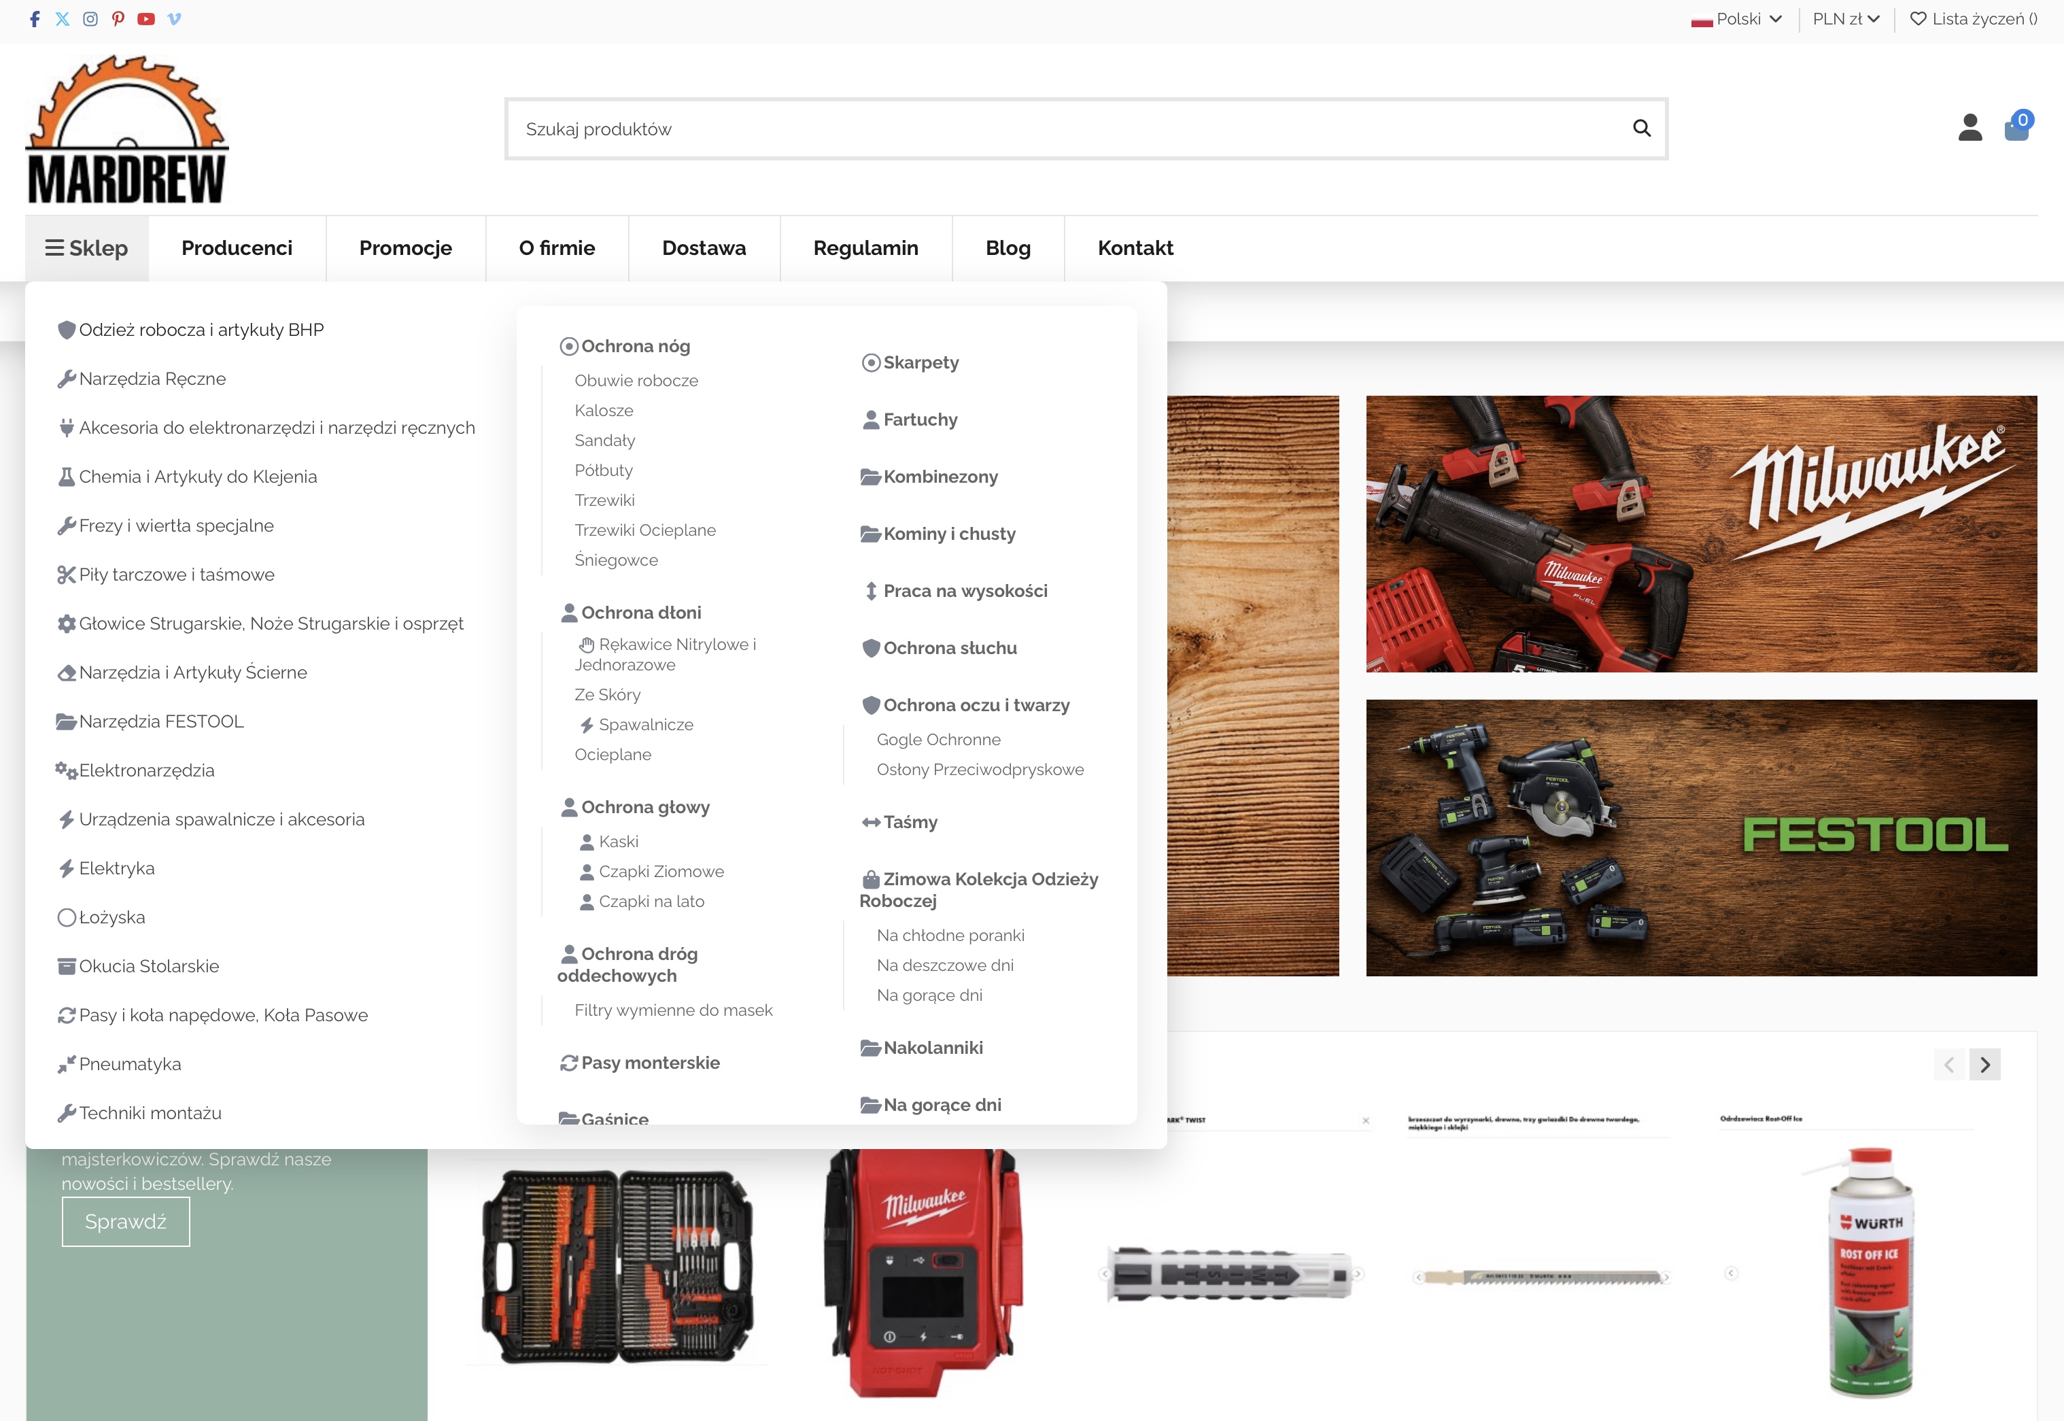2064x1421 pixels.
Task: Open Praca na wysokości link
Action: tap(955, 592)
